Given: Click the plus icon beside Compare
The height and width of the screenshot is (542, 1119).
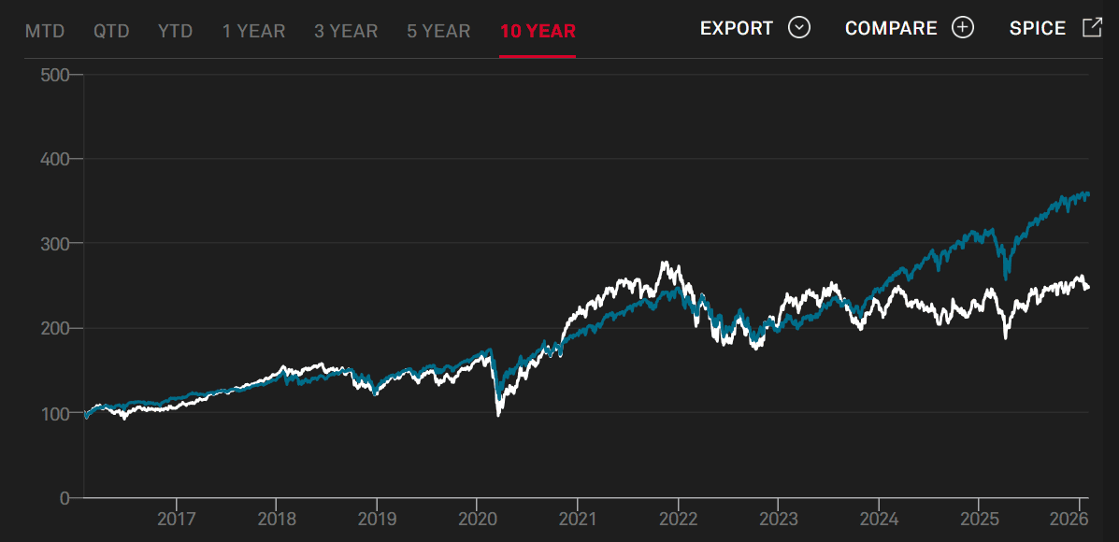Looking at the screenshot, I should 962,27.
